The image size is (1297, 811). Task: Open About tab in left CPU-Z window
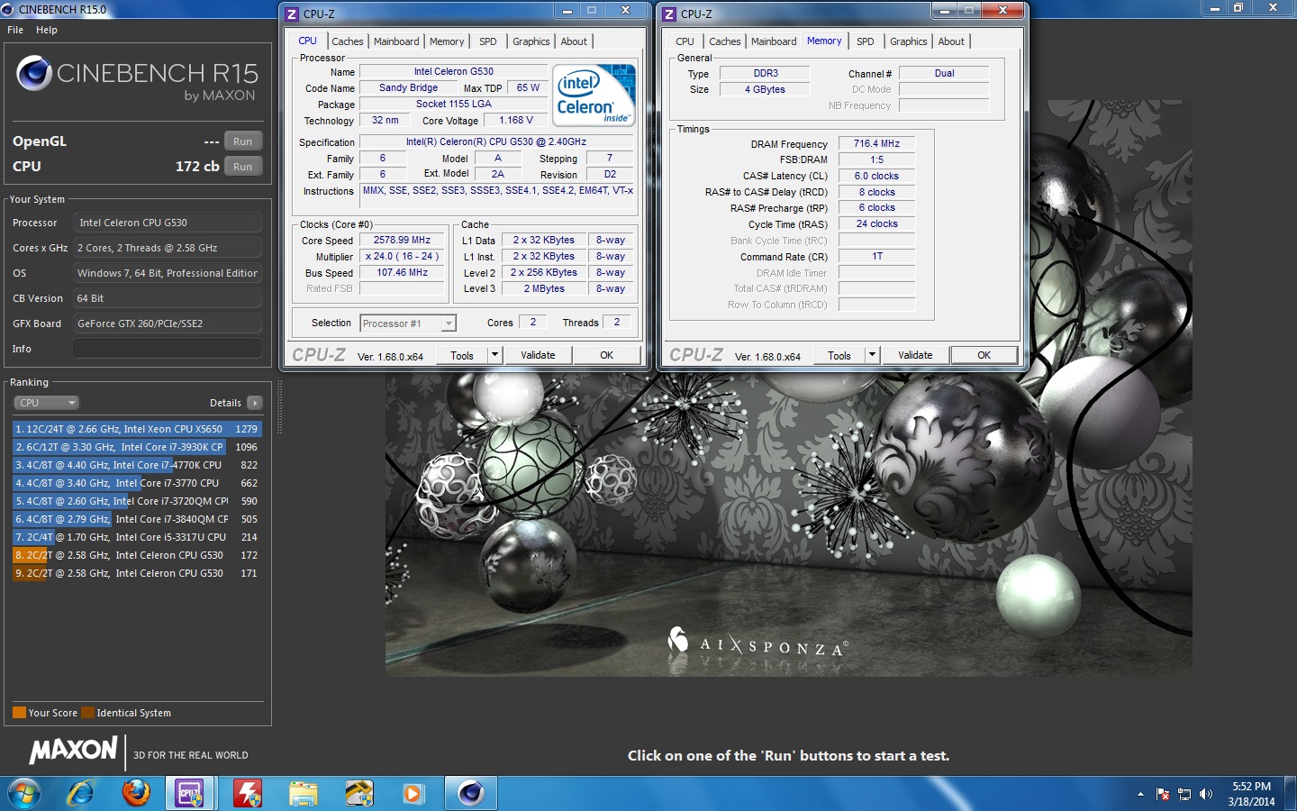pos(574,41)
